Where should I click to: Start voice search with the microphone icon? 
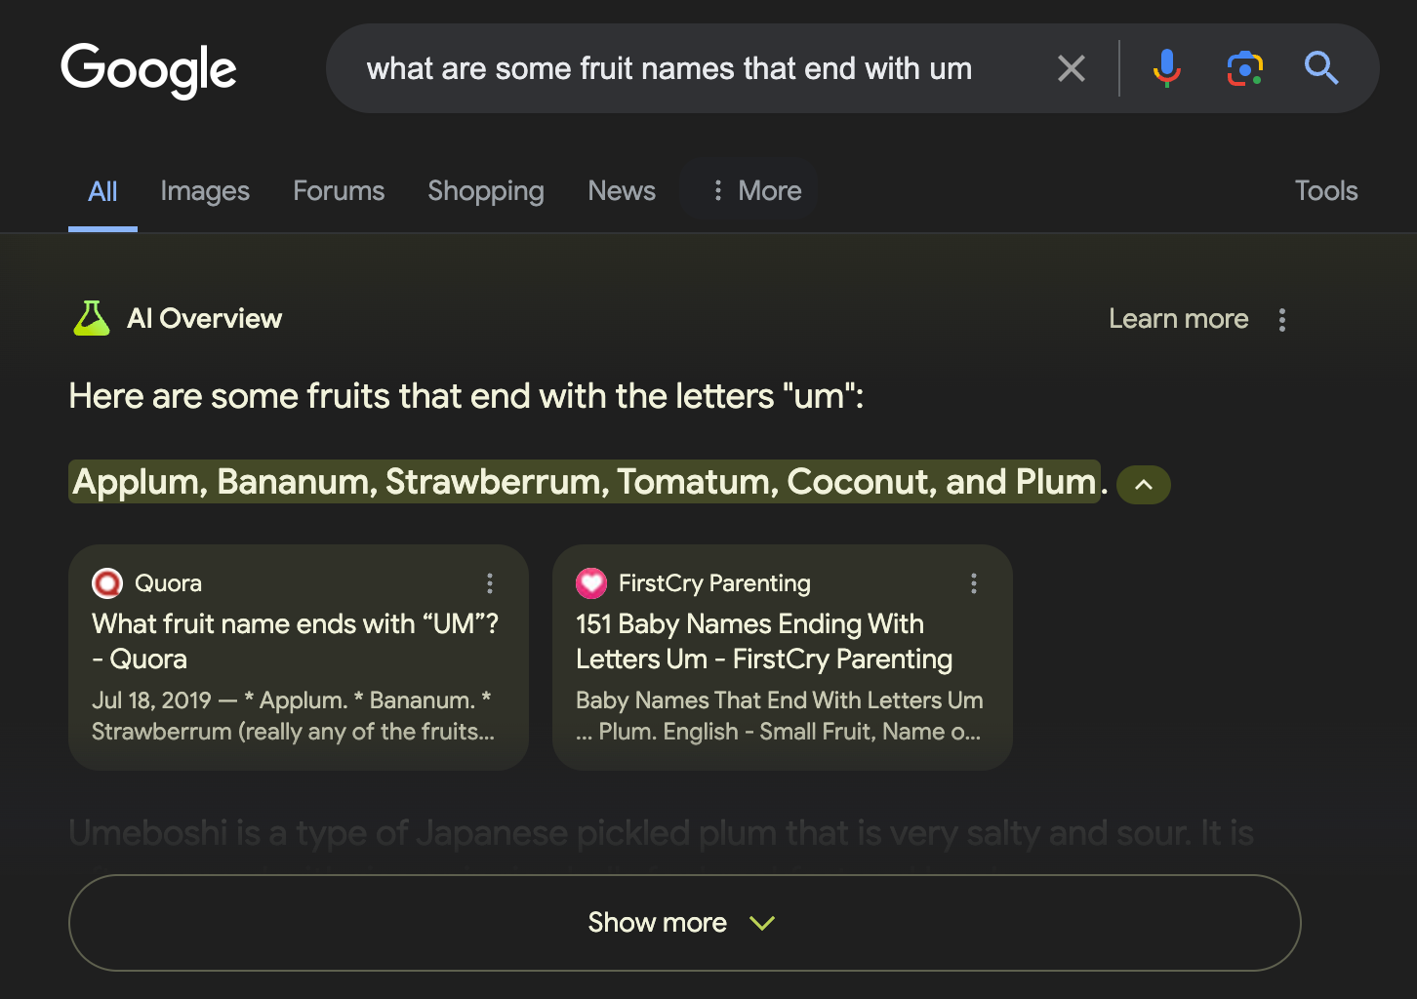tap(1166, 68)
